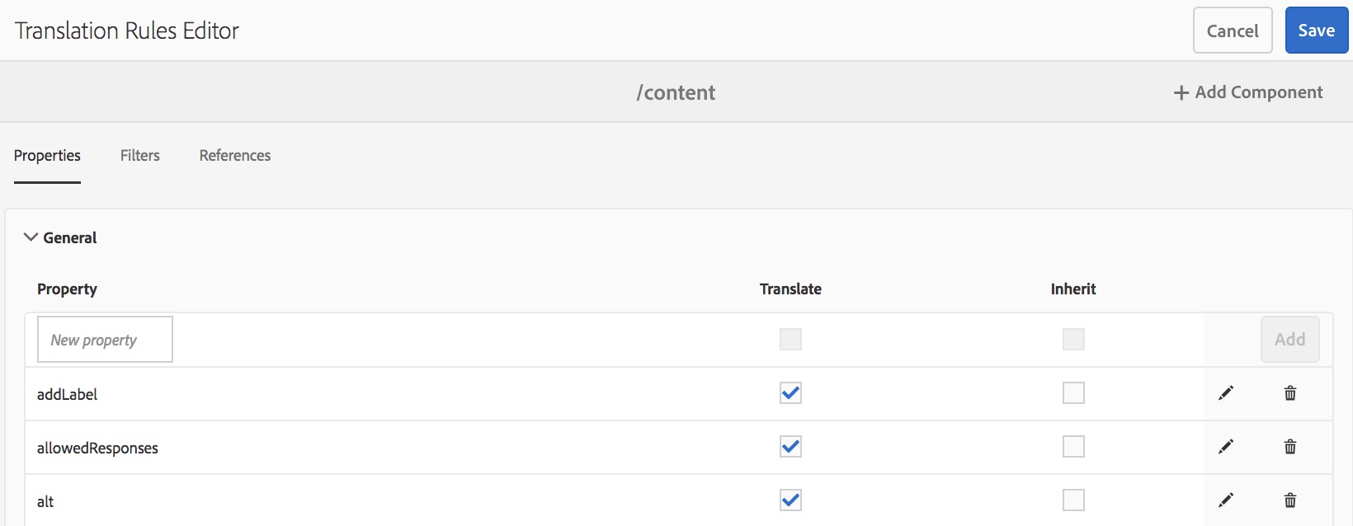The height and width of the screenshot is (526, 1353).
Task: Uncheck Translate for addLabel
Action: [x=790, y=393]
